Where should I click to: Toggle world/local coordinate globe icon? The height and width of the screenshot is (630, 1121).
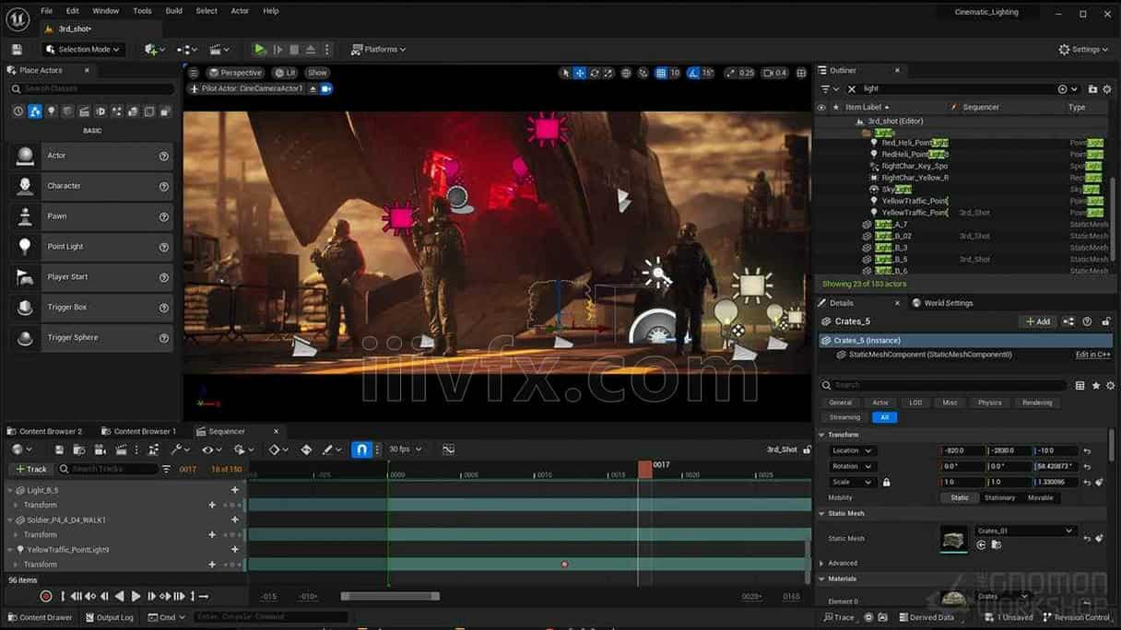(x=626, y=73)
